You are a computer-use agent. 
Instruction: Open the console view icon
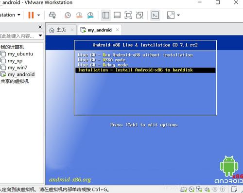point(155,15)
